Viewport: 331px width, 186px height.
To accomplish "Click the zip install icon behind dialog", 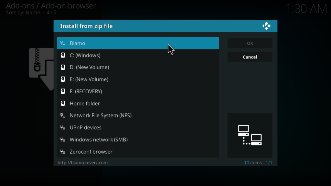I will point(41,69).
